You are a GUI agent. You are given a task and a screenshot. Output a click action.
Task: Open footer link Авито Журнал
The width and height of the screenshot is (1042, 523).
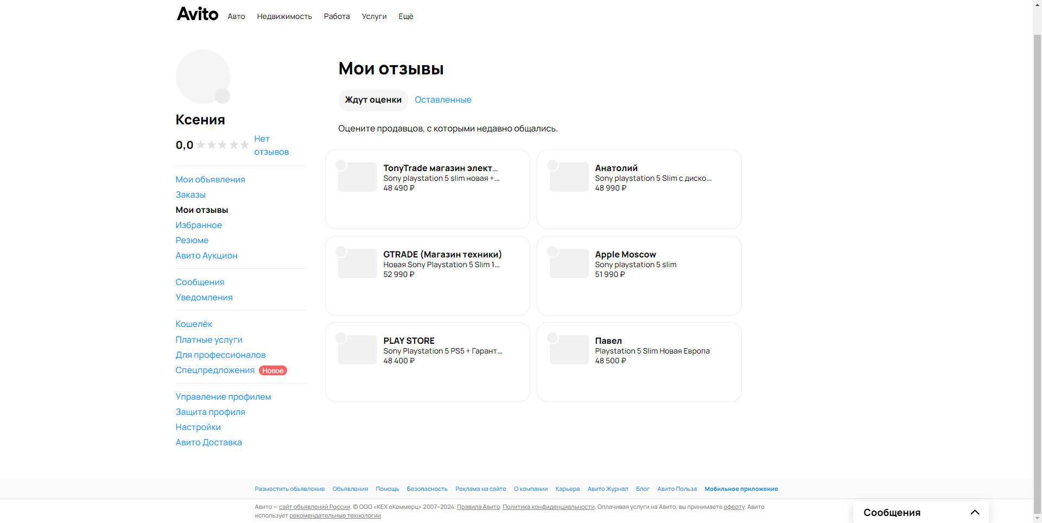608,489
